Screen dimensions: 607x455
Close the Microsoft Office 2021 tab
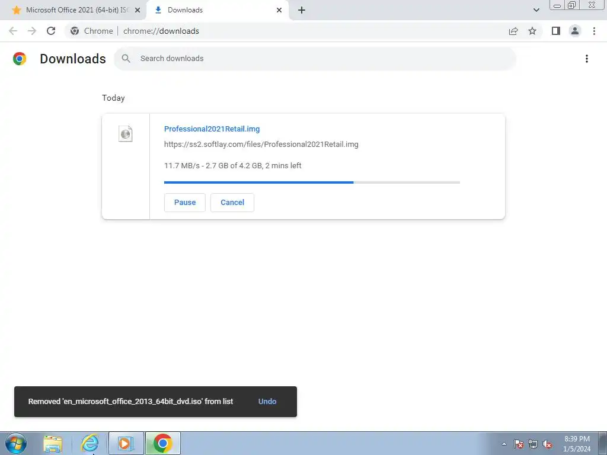(x=138, y=10)
